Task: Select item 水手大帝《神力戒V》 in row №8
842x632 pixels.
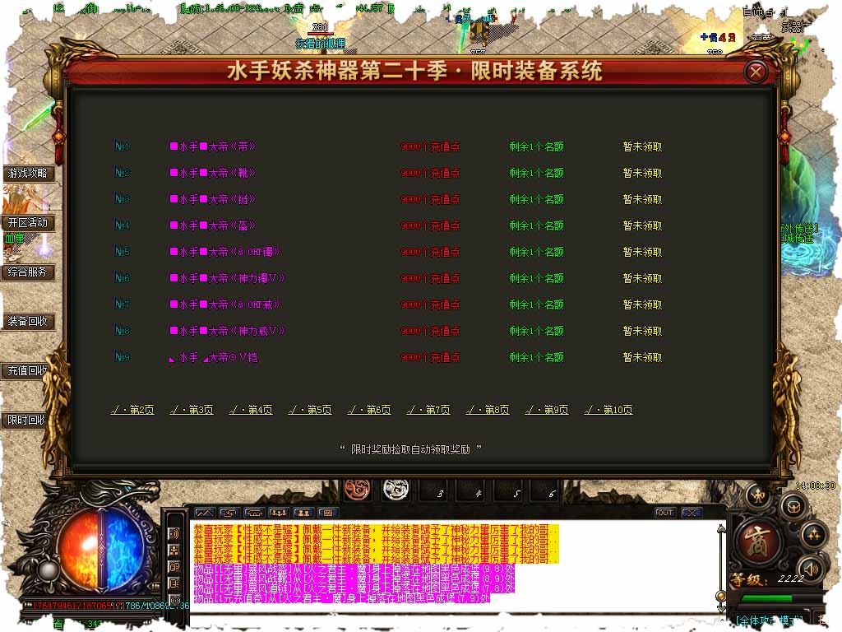Action: tap(228, 331)
